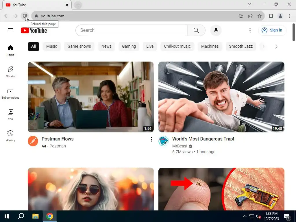Click the Postman advertiser name

58,146
